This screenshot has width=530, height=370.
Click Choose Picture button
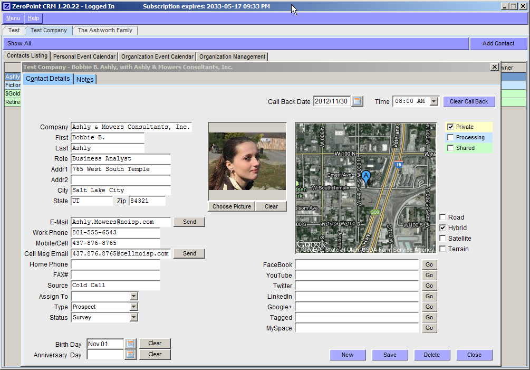(x=232, y=206)
